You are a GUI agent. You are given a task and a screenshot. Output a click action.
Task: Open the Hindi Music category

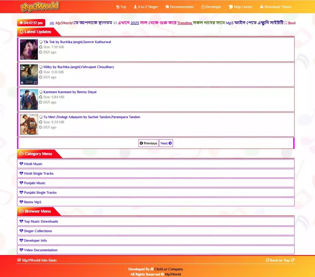click(x=156, y=164)
